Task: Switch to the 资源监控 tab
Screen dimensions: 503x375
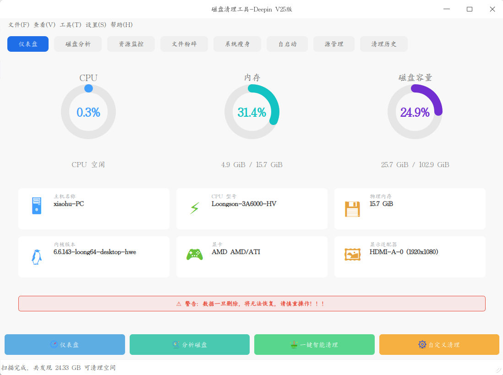Action: click(x=131, y=44)
